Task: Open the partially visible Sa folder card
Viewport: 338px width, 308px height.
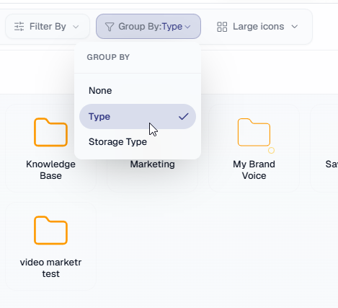Action: click(324, 148)
